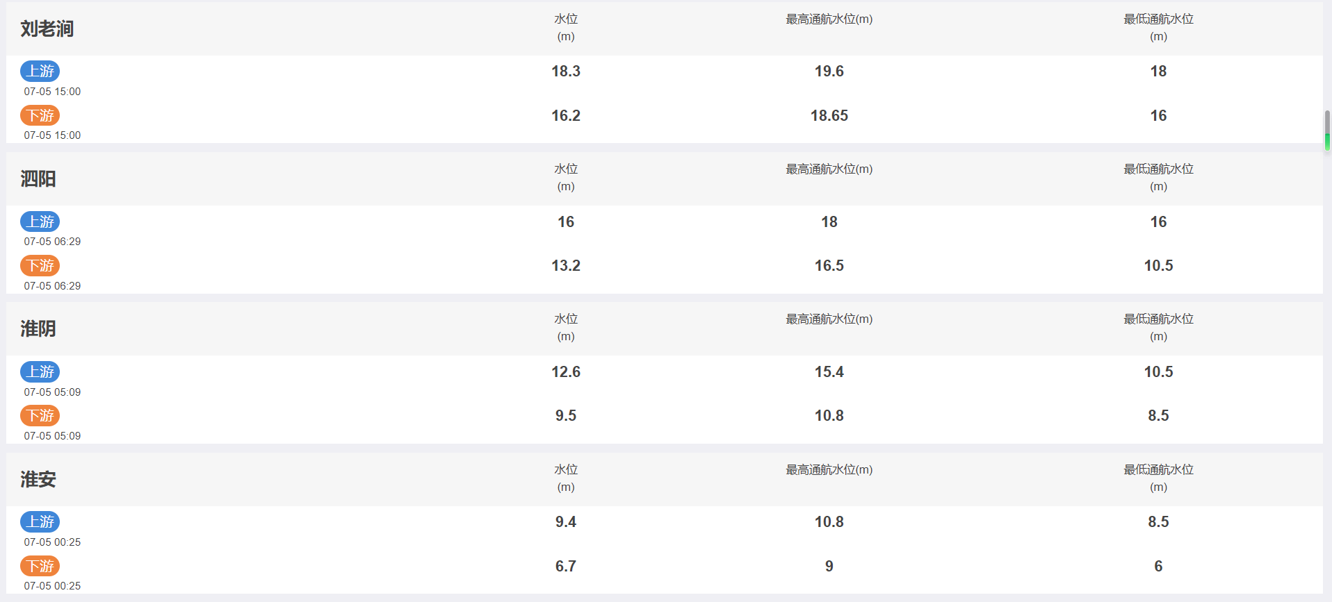This screenshot has height=602, width=1332.
Task: Click the blue 上游 badge under 淮安
Action: (x=40, y=521)
